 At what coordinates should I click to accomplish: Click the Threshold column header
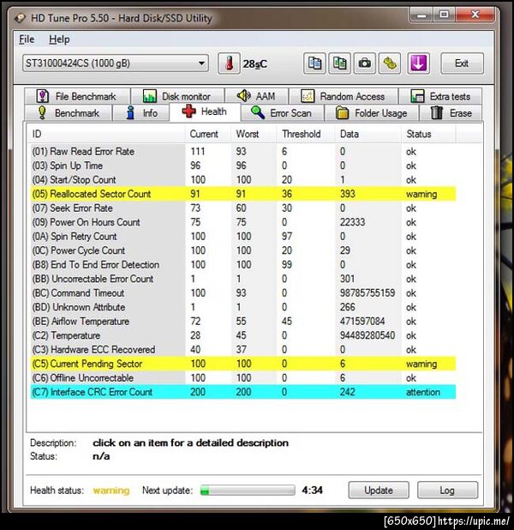coord(306,134)
